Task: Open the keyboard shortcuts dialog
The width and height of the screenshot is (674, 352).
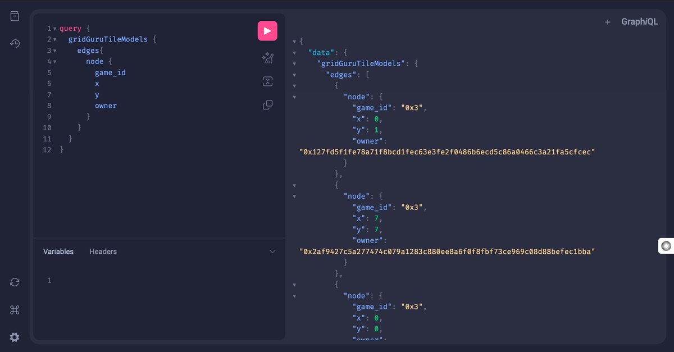Action: (14, 309)
